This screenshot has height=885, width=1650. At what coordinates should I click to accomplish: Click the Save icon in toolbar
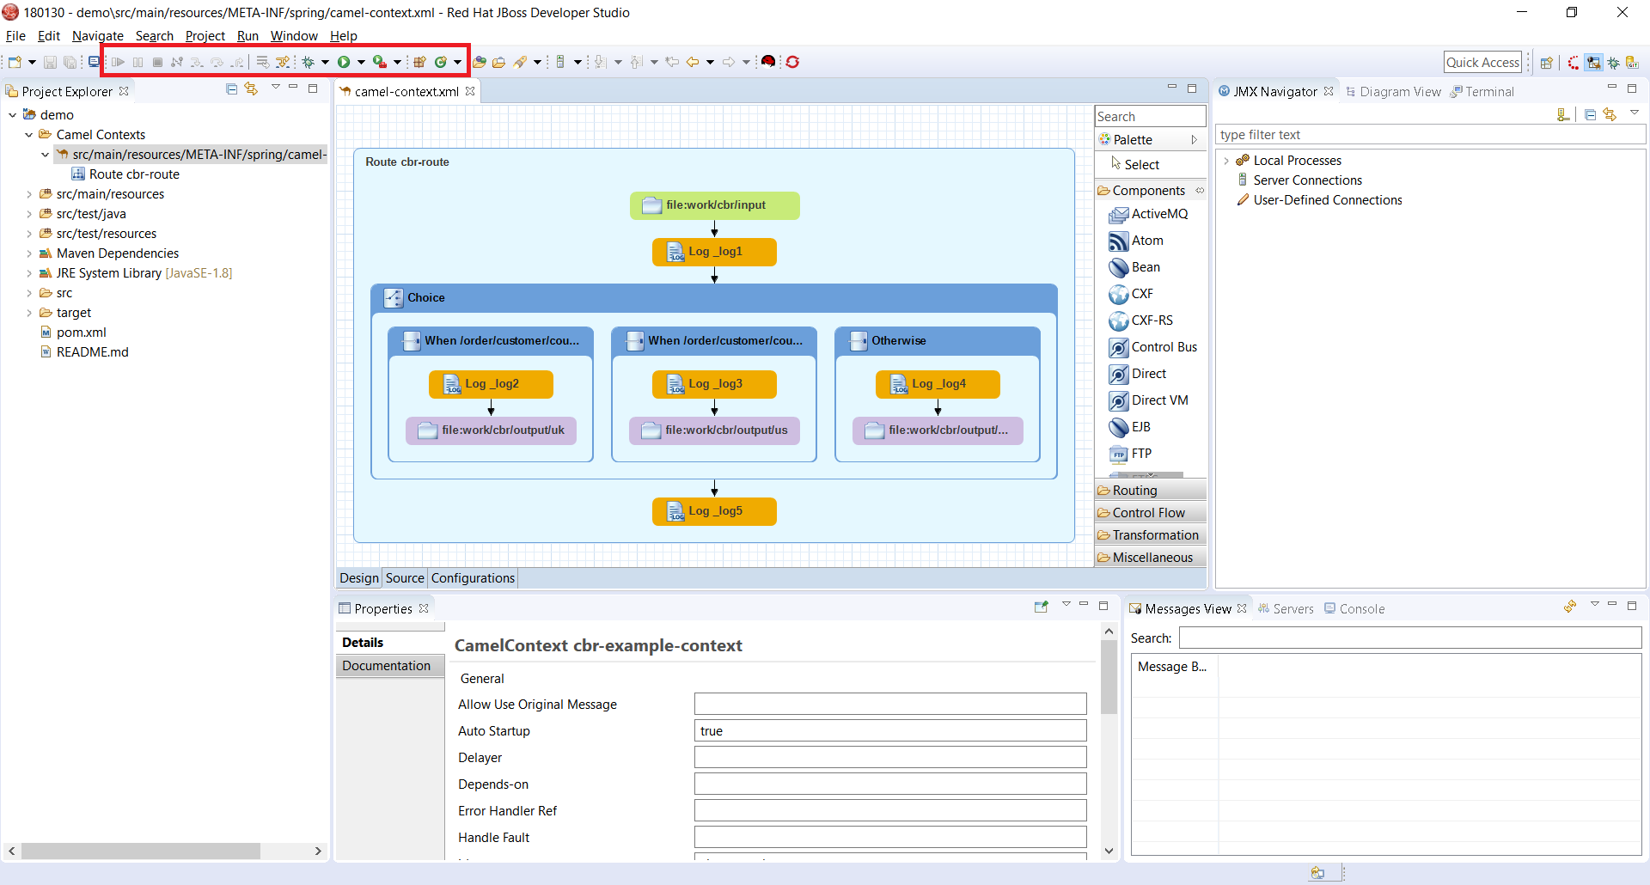pyautogui.click(x=50, y=62)
